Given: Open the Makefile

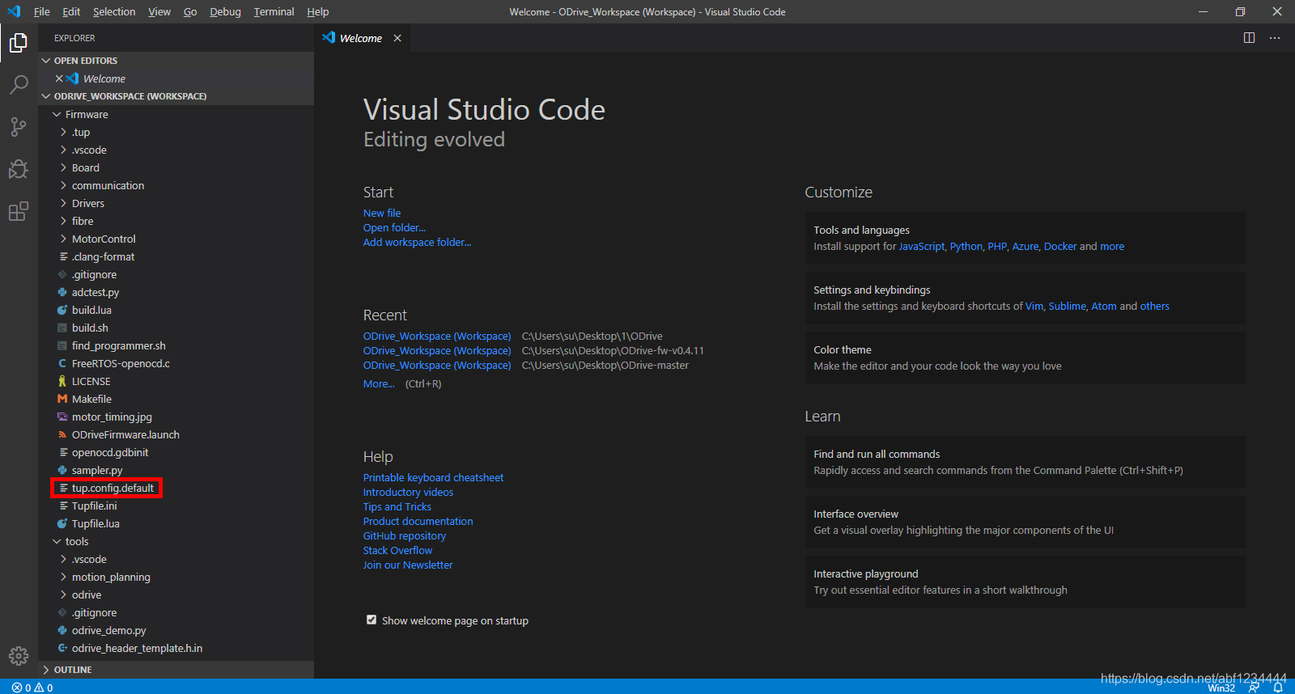Looking at the screenshot, I should click(91, 399).
